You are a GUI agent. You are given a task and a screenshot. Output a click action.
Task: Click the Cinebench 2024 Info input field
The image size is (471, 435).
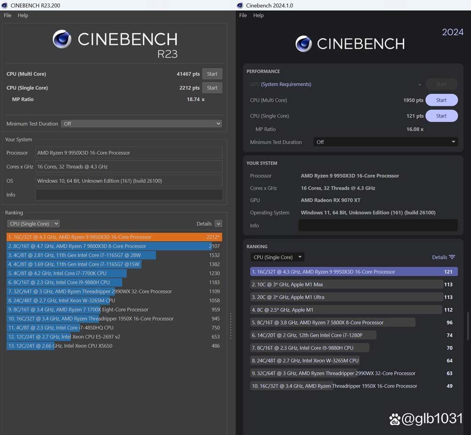tap(378, 225)
